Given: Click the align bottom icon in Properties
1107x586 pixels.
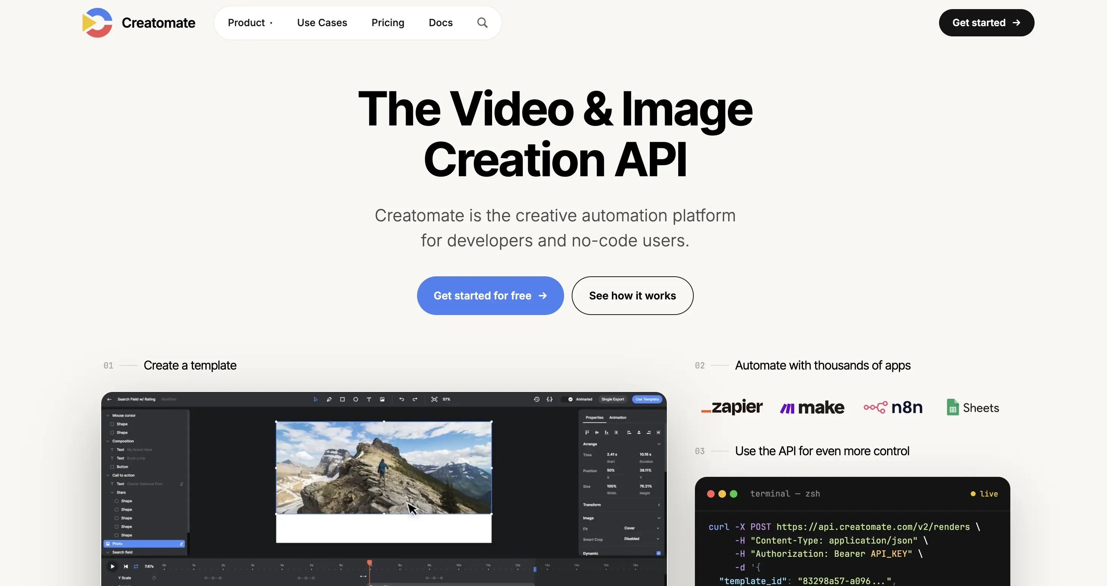Looking at the screenshot, I should [x=606, y=432].
